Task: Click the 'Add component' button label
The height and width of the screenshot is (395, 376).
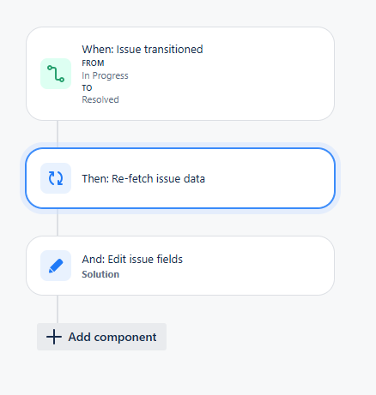Action: coord(112,337)
